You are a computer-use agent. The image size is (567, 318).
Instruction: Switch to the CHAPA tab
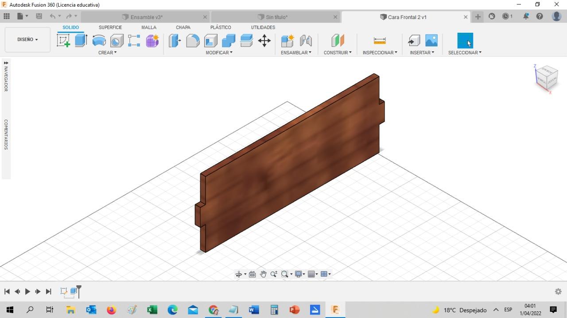pos(183,27)
